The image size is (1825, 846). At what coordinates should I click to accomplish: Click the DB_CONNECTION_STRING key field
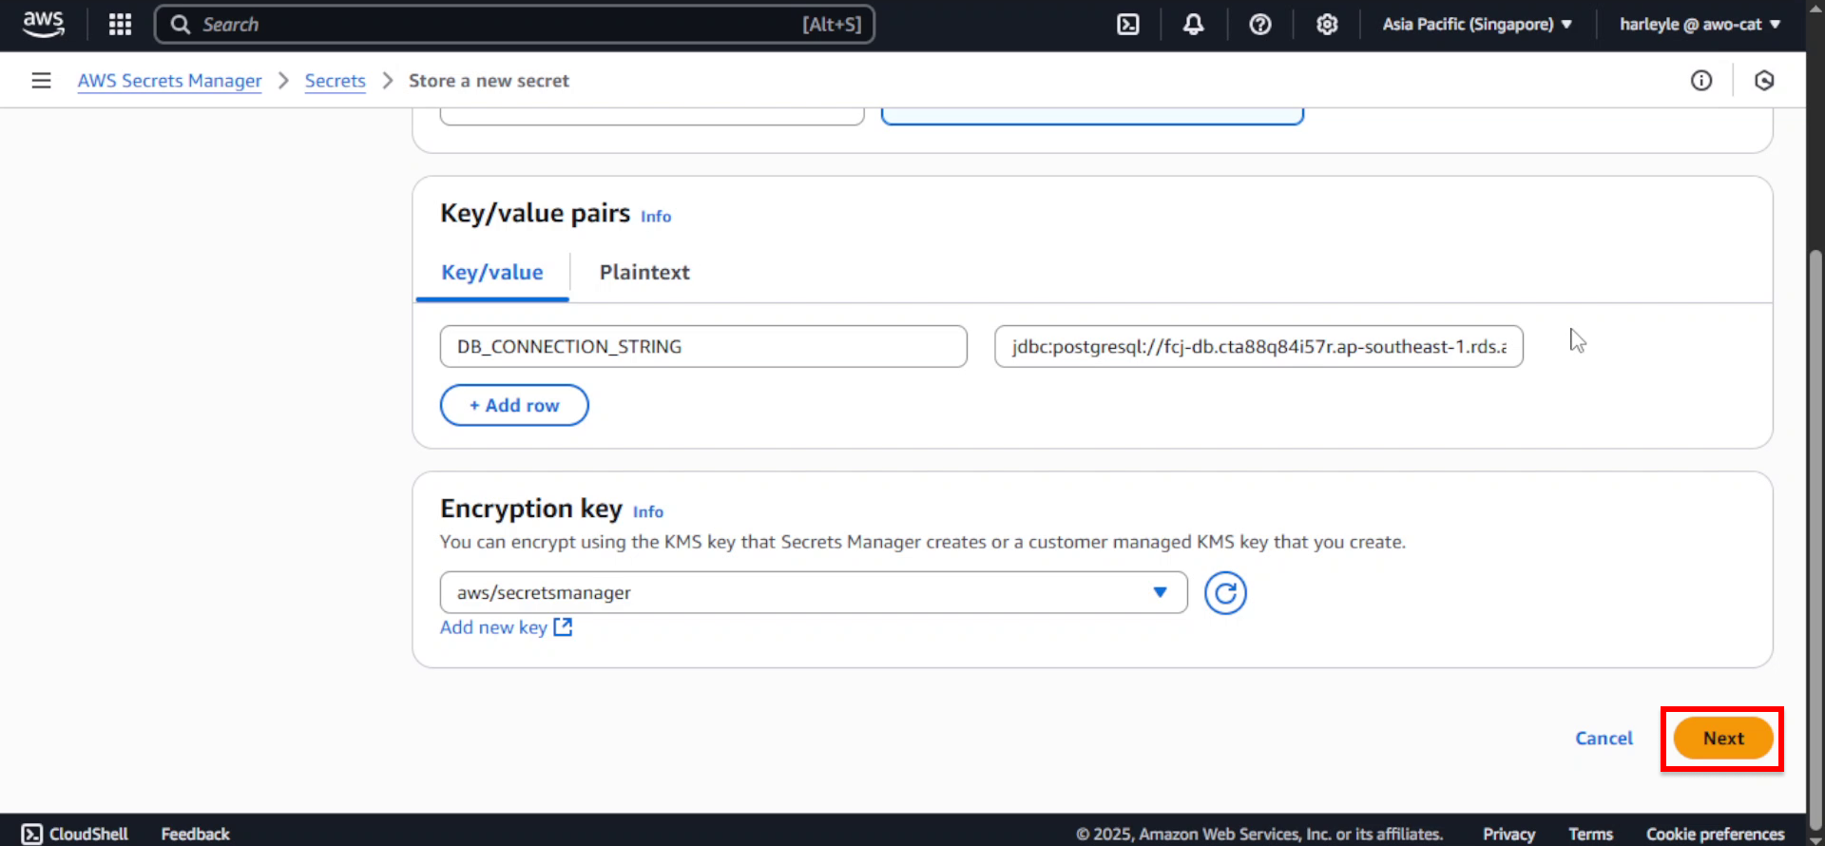tap(703, 346)
